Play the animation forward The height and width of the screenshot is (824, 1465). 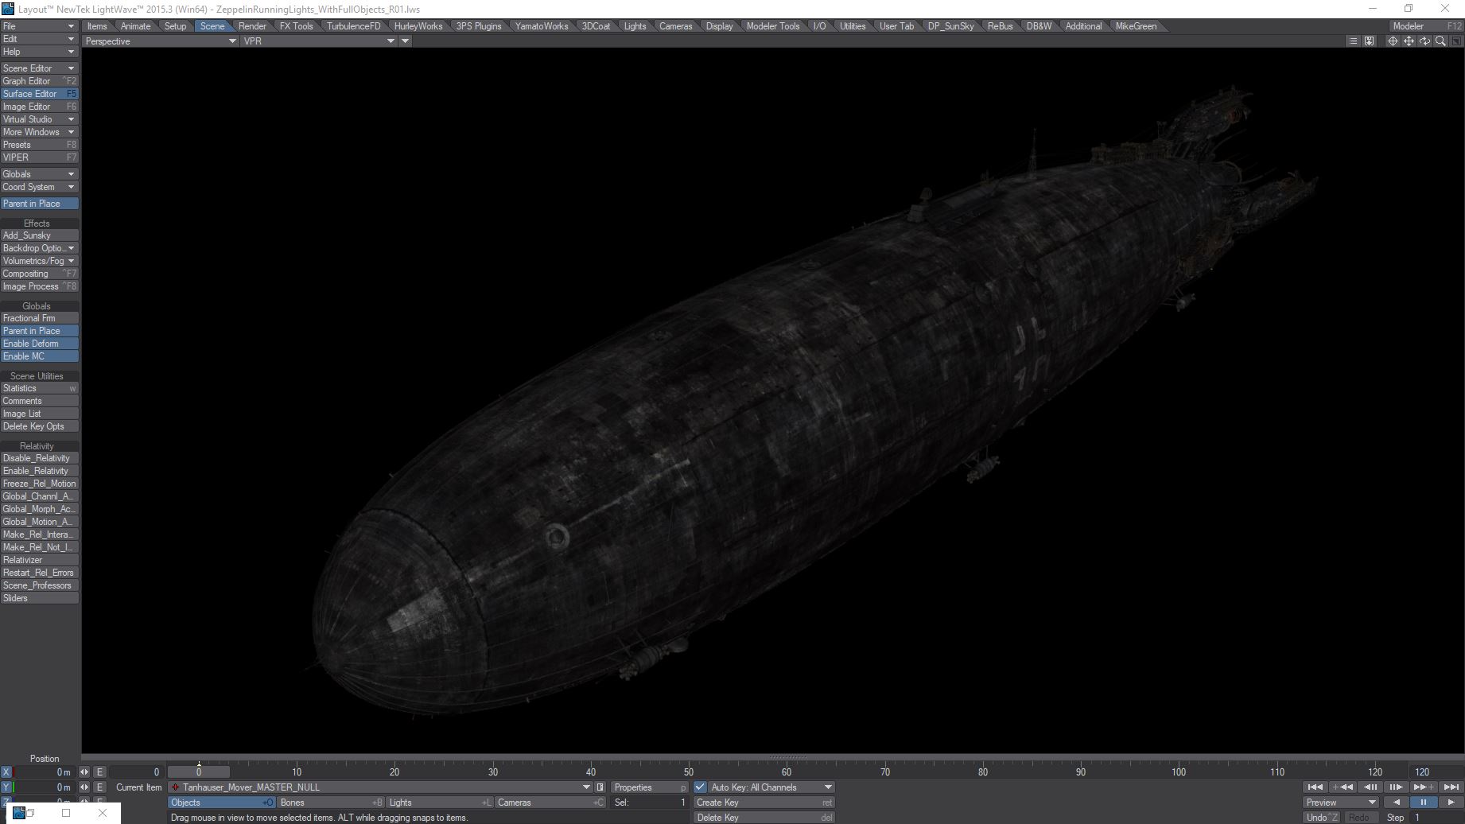pyautogui.click(x=1451, y=803)
